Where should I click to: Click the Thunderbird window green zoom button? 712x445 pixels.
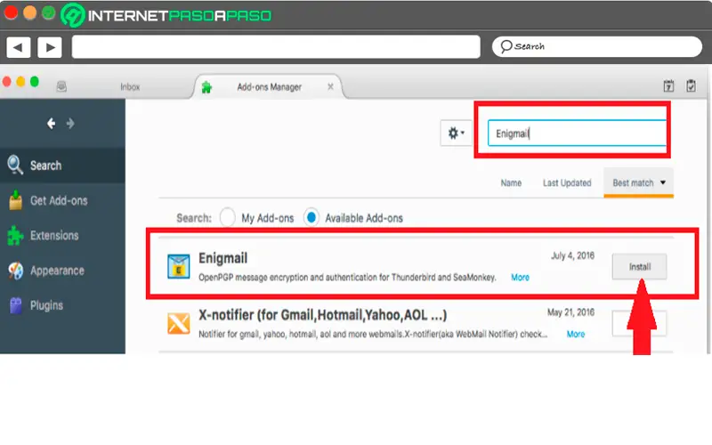coord(35,82)
